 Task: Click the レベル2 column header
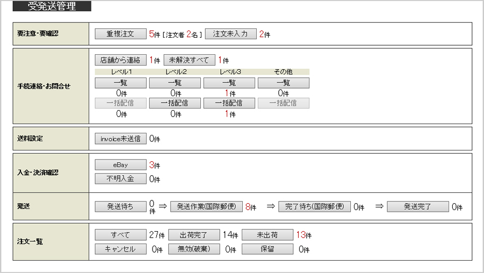pos(176,71)
